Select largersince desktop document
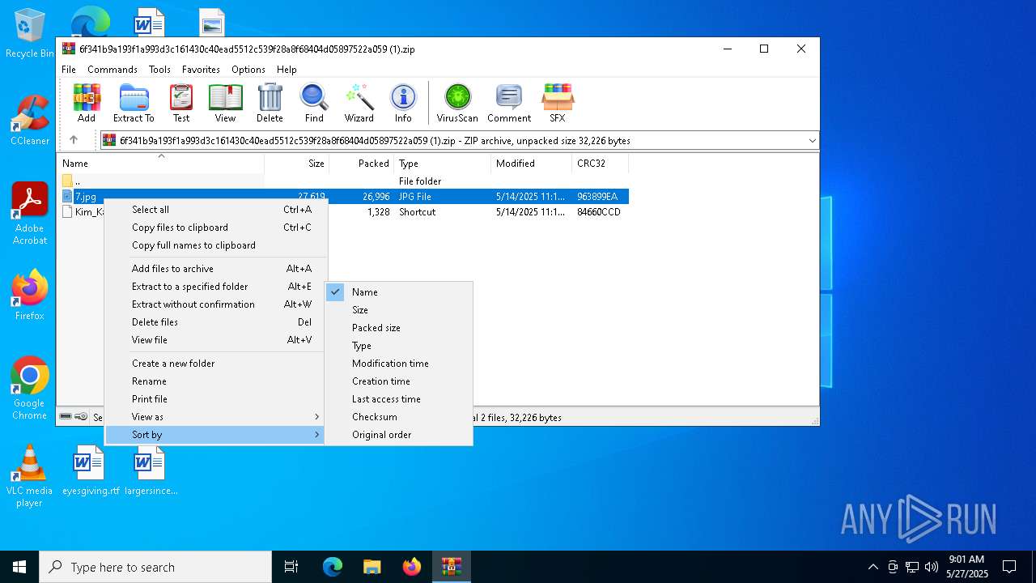This screenshot has height=583, width=1036. 151,470
